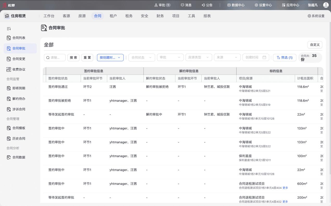This screenshot has height=206, width=331.
Task: Open the 按创建时... sort dropdown
Action: (x=110, y=58)
